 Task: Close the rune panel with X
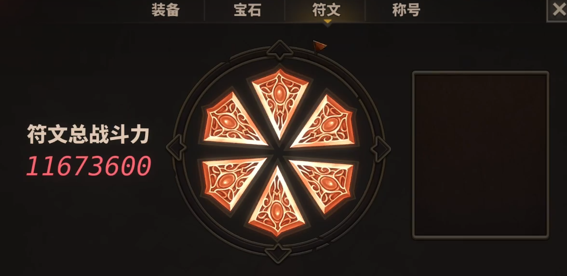(558, 11)
